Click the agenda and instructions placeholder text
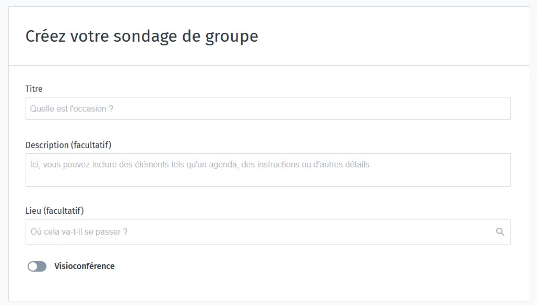This screenshot has width=537, height=305. (199, 165)
